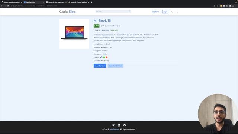The image size is (238, 134).
Task: Toggle the browser side panel icon
Action: click(230, 6)
